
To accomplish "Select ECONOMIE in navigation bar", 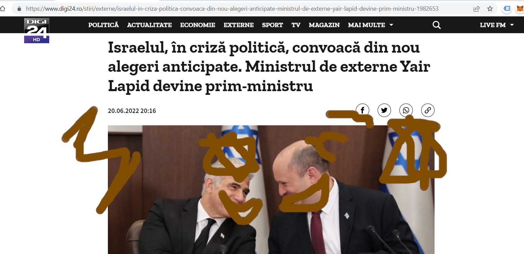I will (x=198, y=25).
